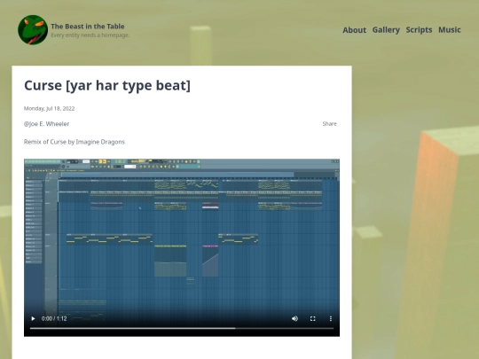This screenshot has width=479, height=359.
Task: Open the About page
Action: [x=354, y=30]
